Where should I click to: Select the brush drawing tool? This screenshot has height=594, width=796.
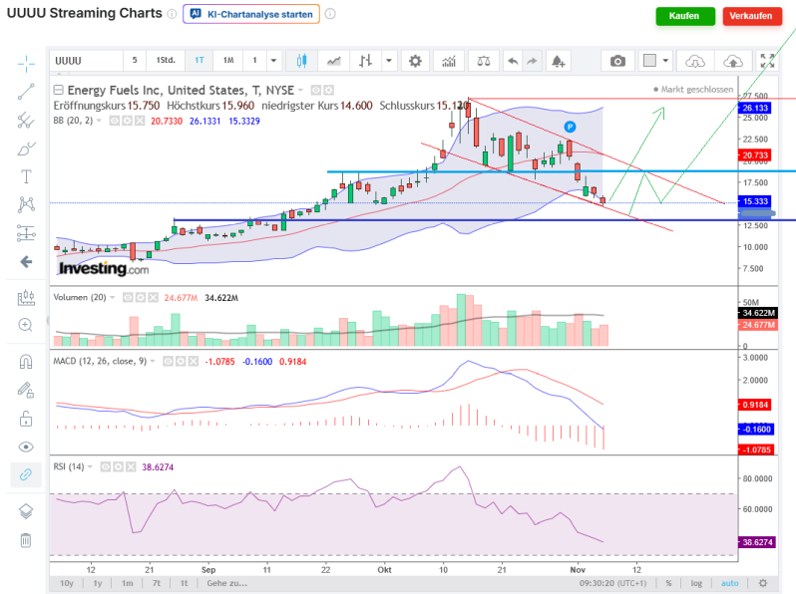(26, 148)
